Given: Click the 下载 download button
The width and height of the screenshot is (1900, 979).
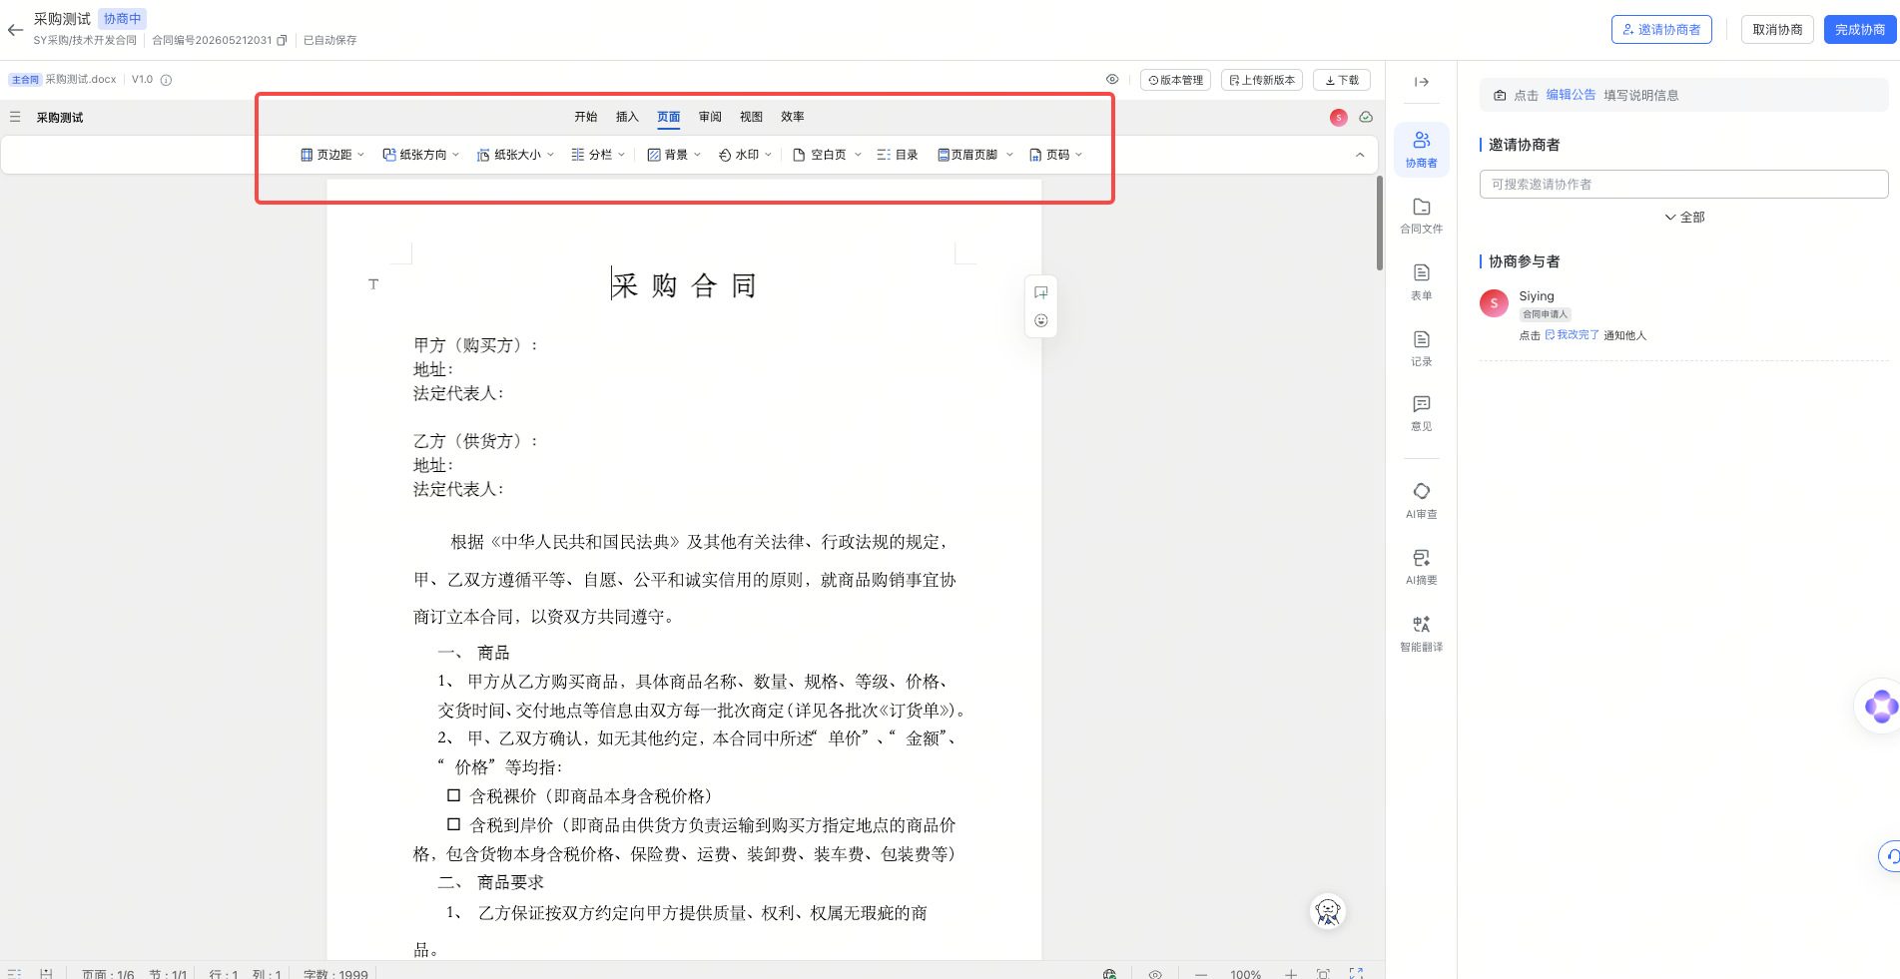Looking at the screenshot, I should pyautogui.click(x=1342, y=80).
